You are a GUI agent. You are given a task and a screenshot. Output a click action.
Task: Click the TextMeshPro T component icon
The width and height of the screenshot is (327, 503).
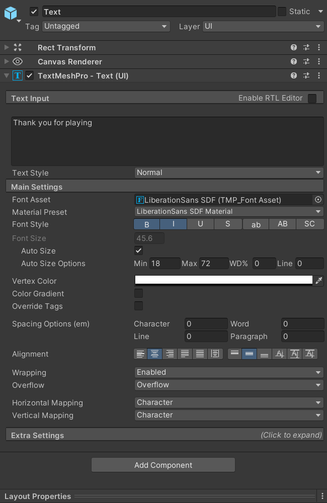17,76
